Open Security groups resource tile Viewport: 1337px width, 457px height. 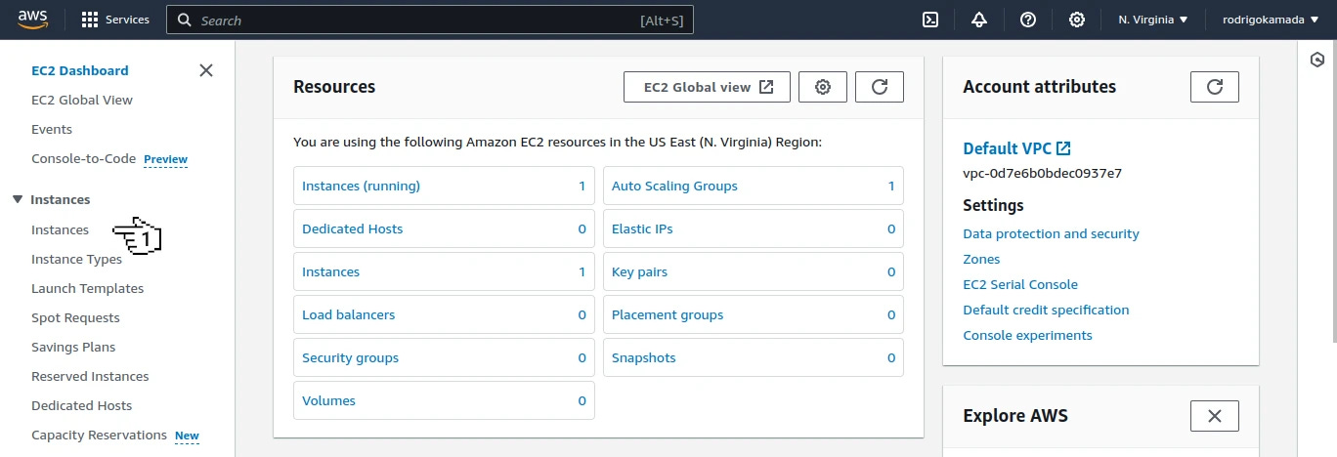tap(444, 357)
